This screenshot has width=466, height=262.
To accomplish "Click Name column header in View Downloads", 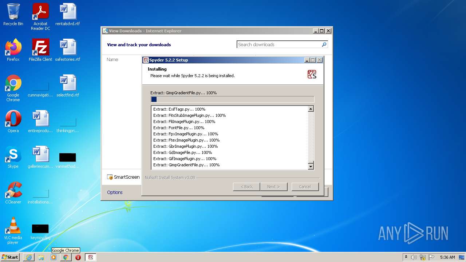I will point(112,59).
